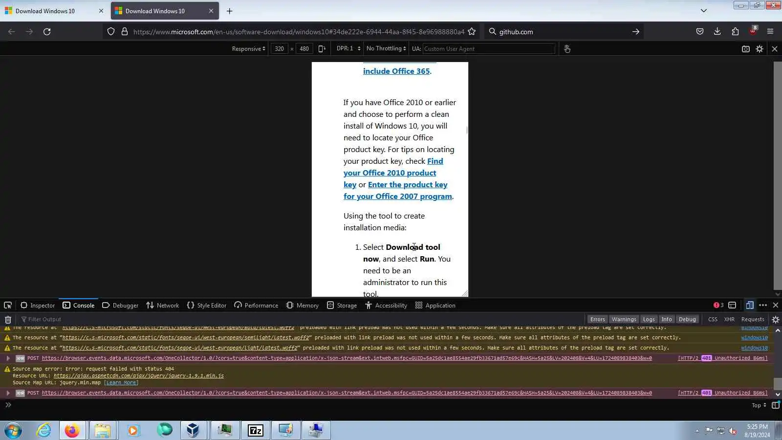Clear the console with the trash icon

[8, 319]
